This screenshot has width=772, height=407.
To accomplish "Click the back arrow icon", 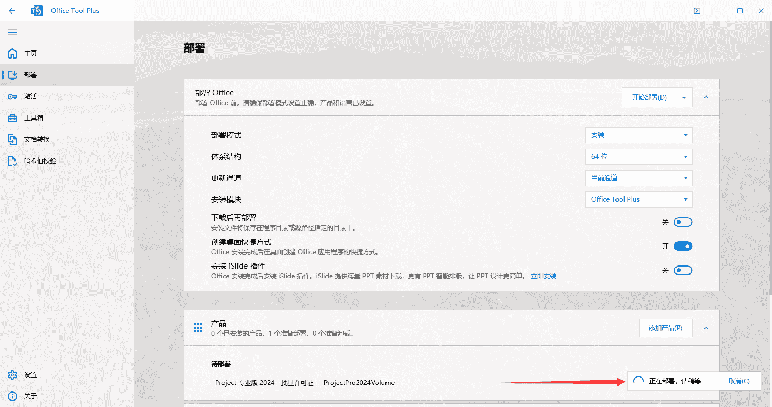I will tap(12, 11).
